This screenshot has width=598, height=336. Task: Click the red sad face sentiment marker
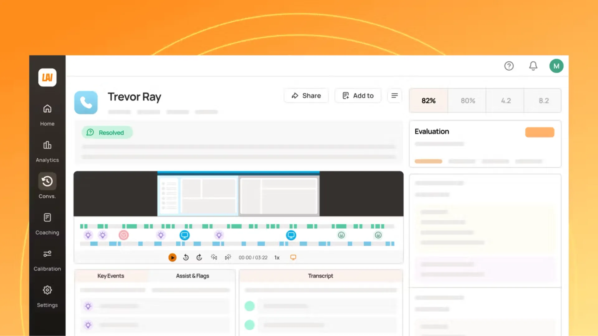[124, 235]
